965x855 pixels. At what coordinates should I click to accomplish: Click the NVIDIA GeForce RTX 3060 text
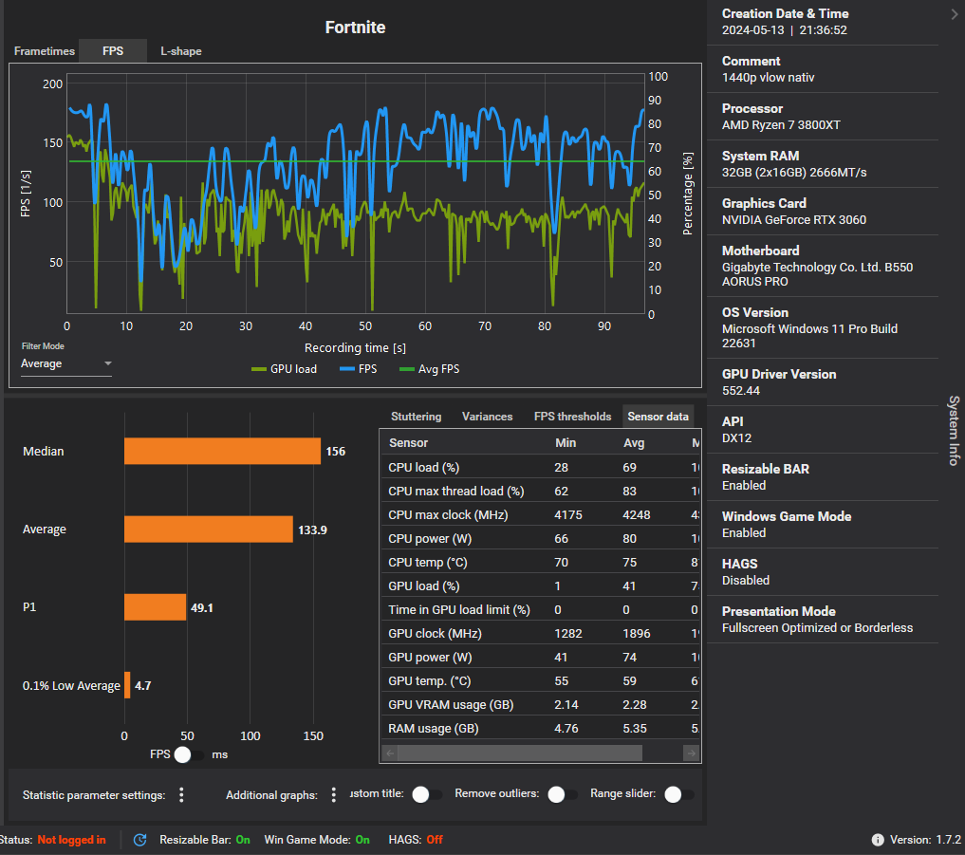coord(794,220)
